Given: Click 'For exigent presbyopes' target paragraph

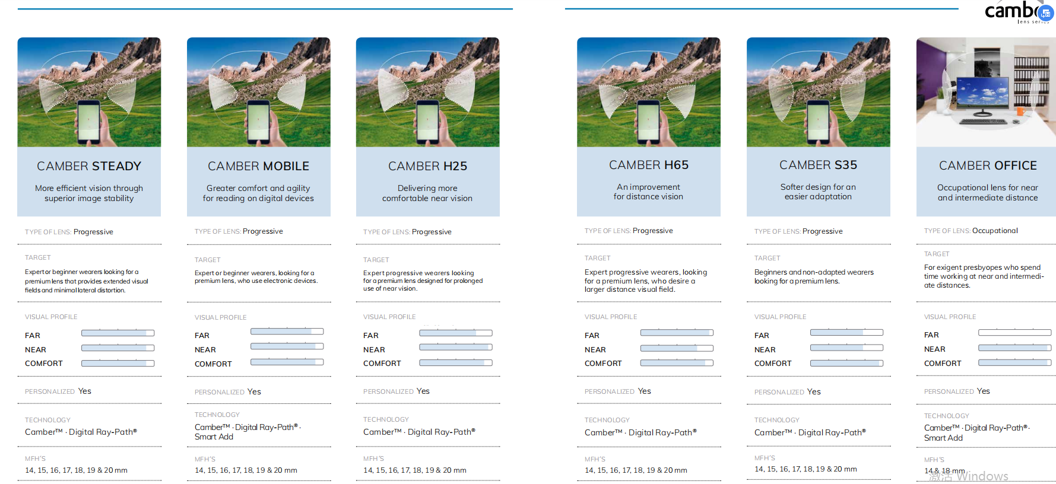Looking at the screenshot, I should coord(984,276).
